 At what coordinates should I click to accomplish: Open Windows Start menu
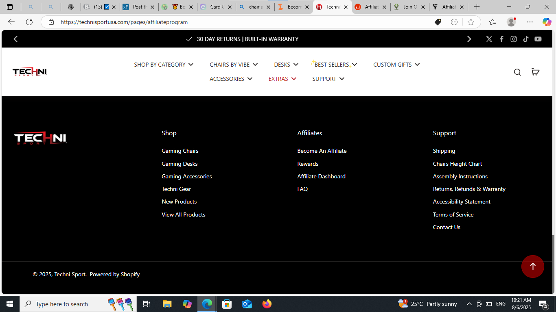pos(10,304)
